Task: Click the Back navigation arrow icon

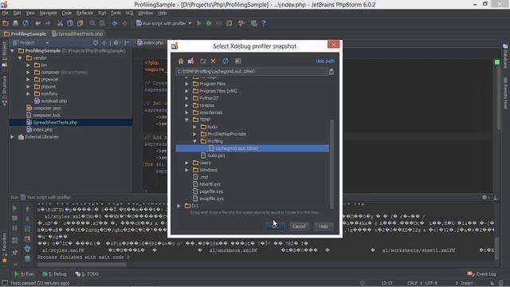Action: [x=115, y=23]
